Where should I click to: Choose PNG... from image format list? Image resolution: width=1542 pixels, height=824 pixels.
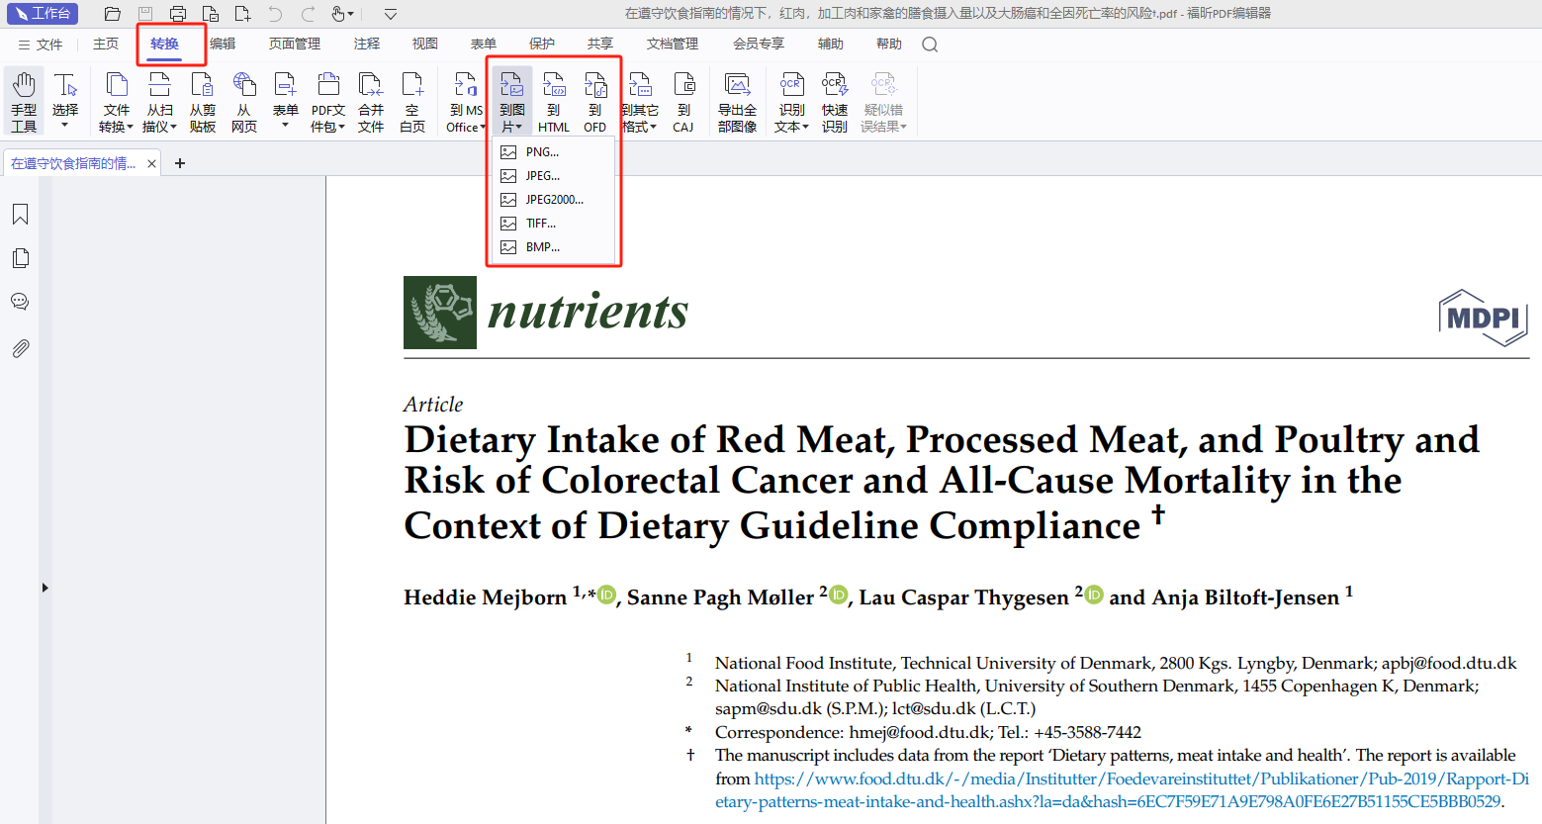point(554,151)
